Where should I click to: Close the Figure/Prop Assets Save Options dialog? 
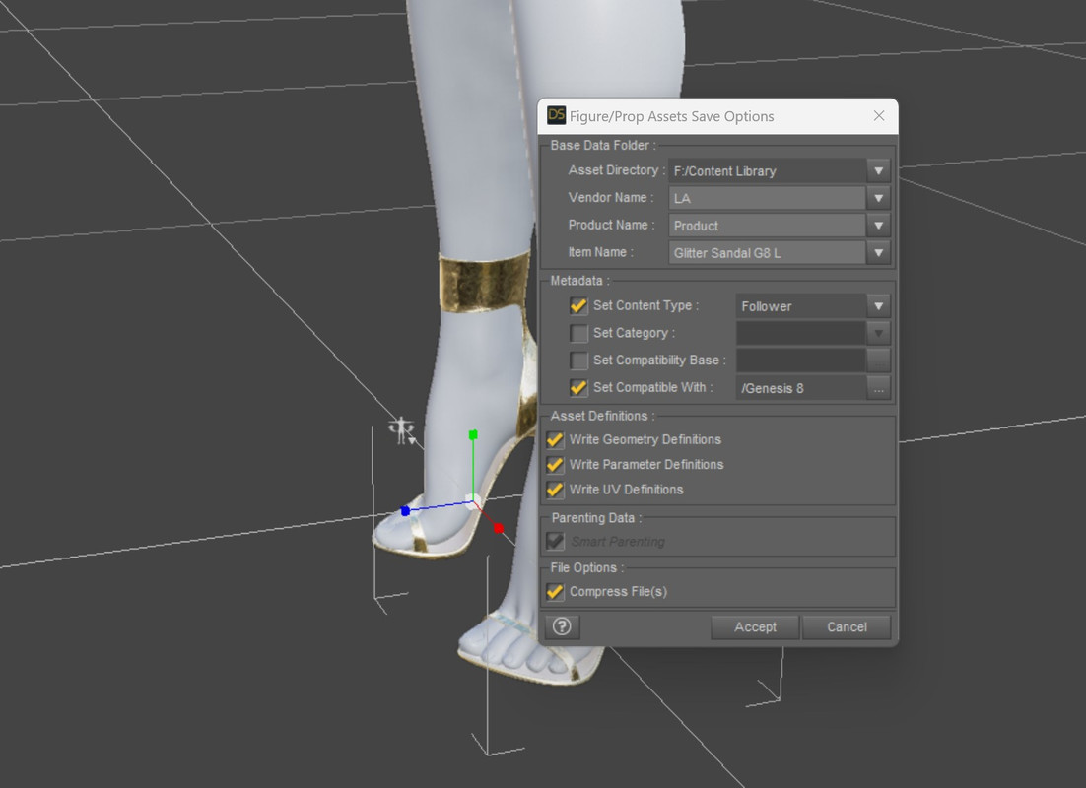(879, 115)
